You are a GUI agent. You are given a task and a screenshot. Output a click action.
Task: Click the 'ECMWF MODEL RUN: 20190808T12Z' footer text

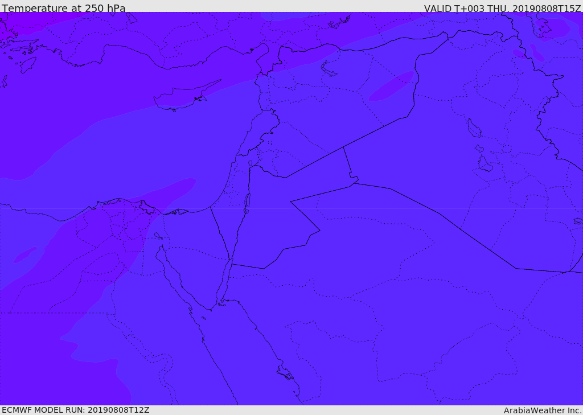coord(76,410)
